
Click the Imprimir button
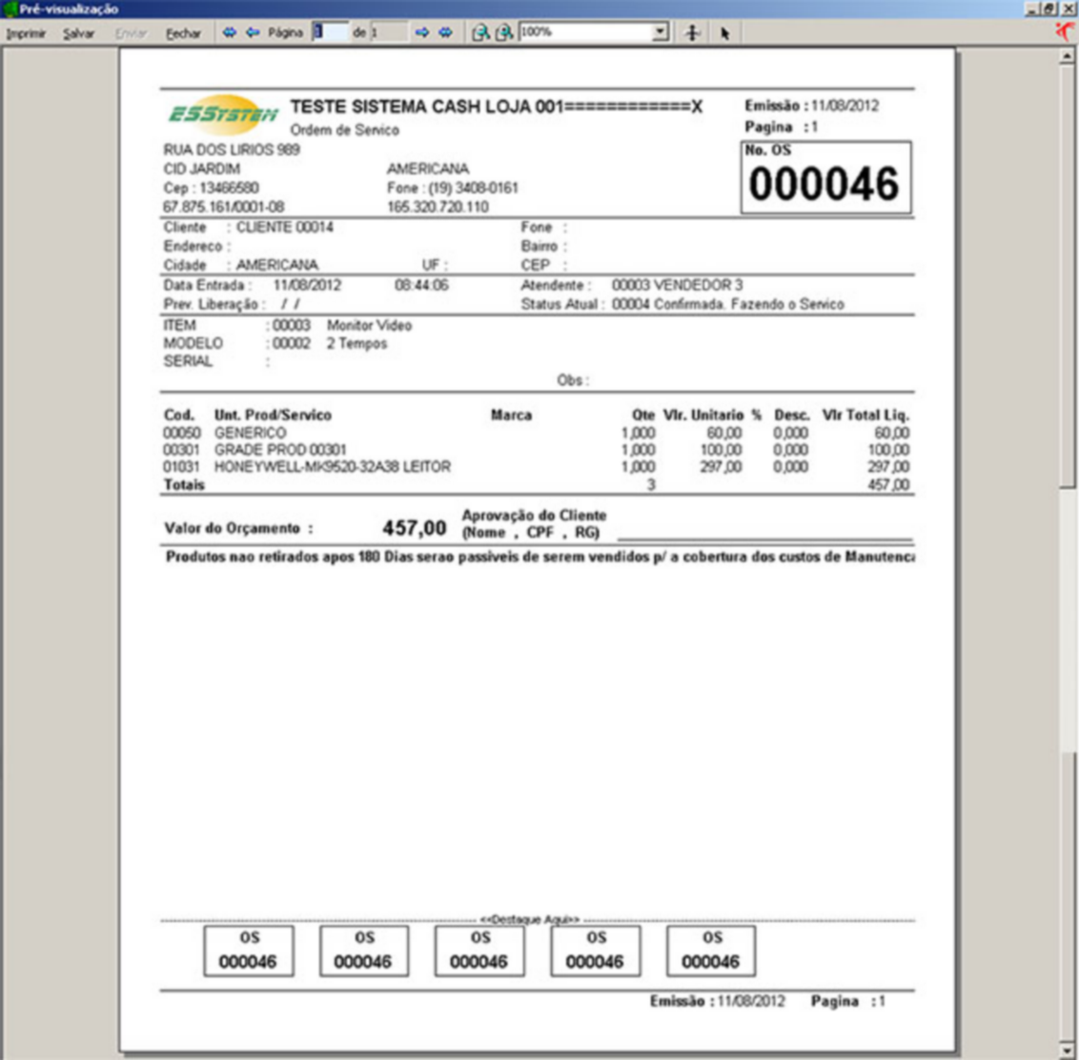[x=25, y=33]
